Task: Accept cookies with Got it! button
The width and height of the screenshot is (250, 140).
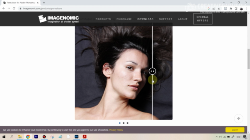Action: (x=235, y=129)
